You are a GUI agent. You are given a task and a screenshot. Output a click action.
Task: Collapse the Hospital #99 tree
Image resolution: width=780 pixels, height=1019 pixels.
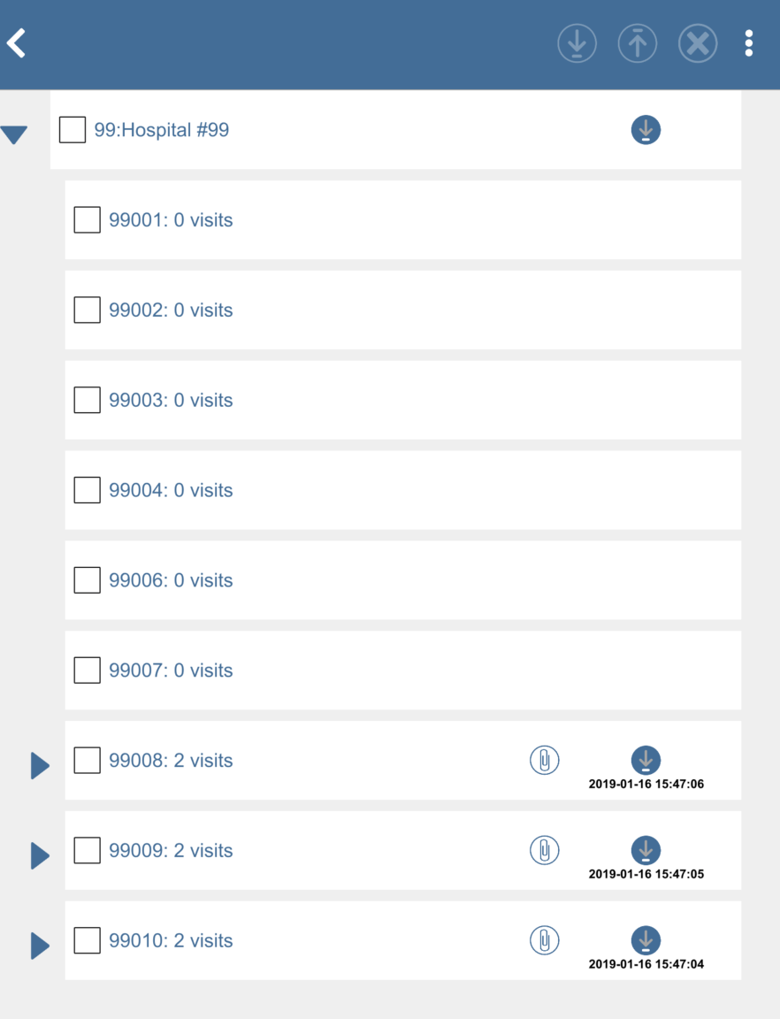point(14,134)
